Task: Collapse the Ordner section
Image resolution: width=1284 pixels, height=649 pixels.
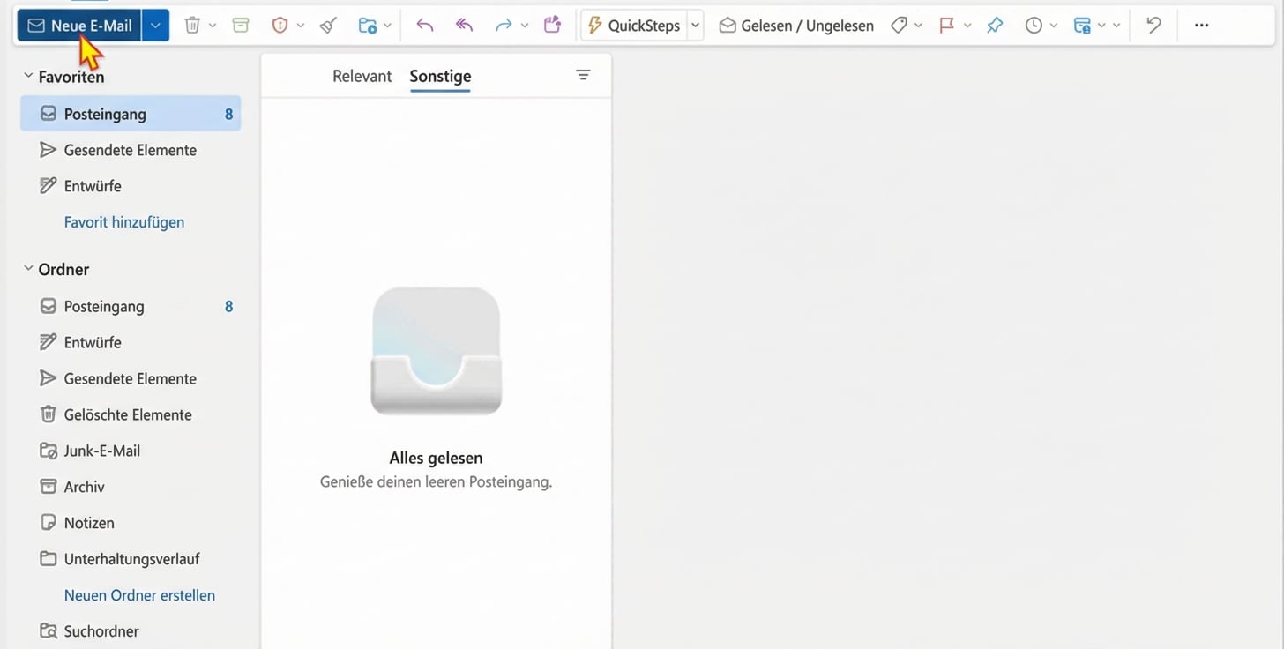Action: [27, 268]
